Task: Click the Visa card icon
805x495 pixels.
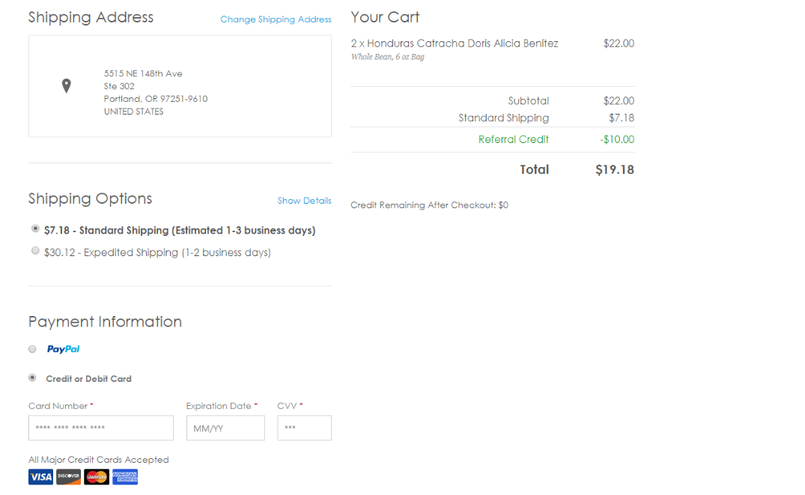Action: click(x=40, y=477)
